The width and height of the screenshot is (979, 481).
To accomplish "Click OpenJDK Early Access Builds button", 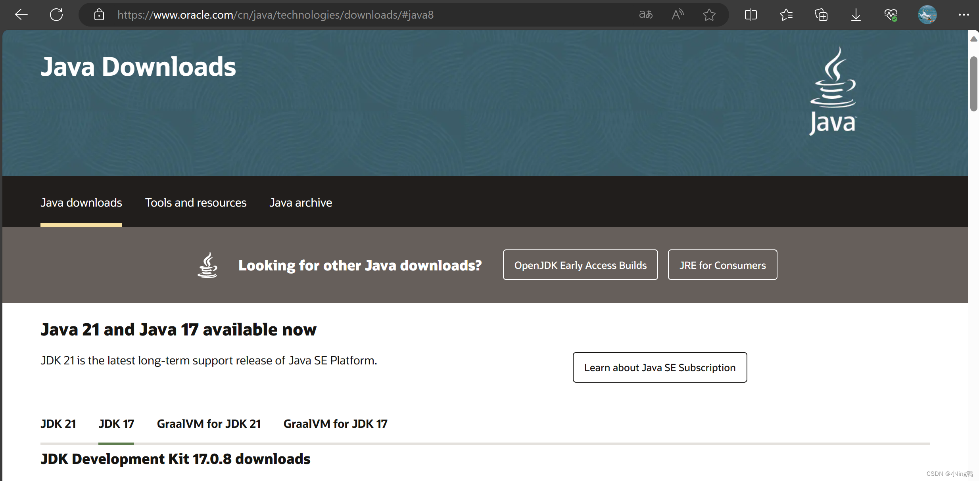I will click(580, 265).
